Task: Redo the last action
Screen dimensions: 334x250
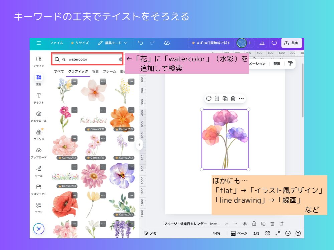Action: coord(152,43)
